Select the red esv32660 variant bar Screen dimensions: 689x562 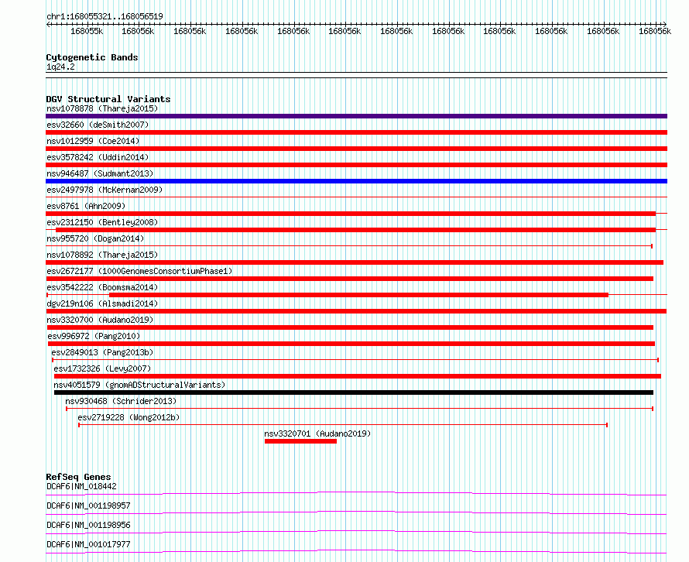click(356, 132)
